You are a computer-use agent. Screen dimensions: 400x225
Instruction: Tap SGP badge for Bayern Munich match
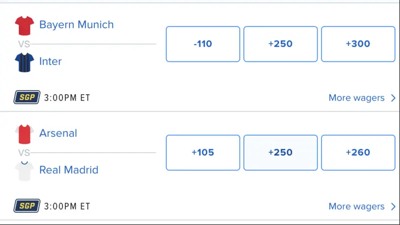pyautogui.click(x=27, y=97)
